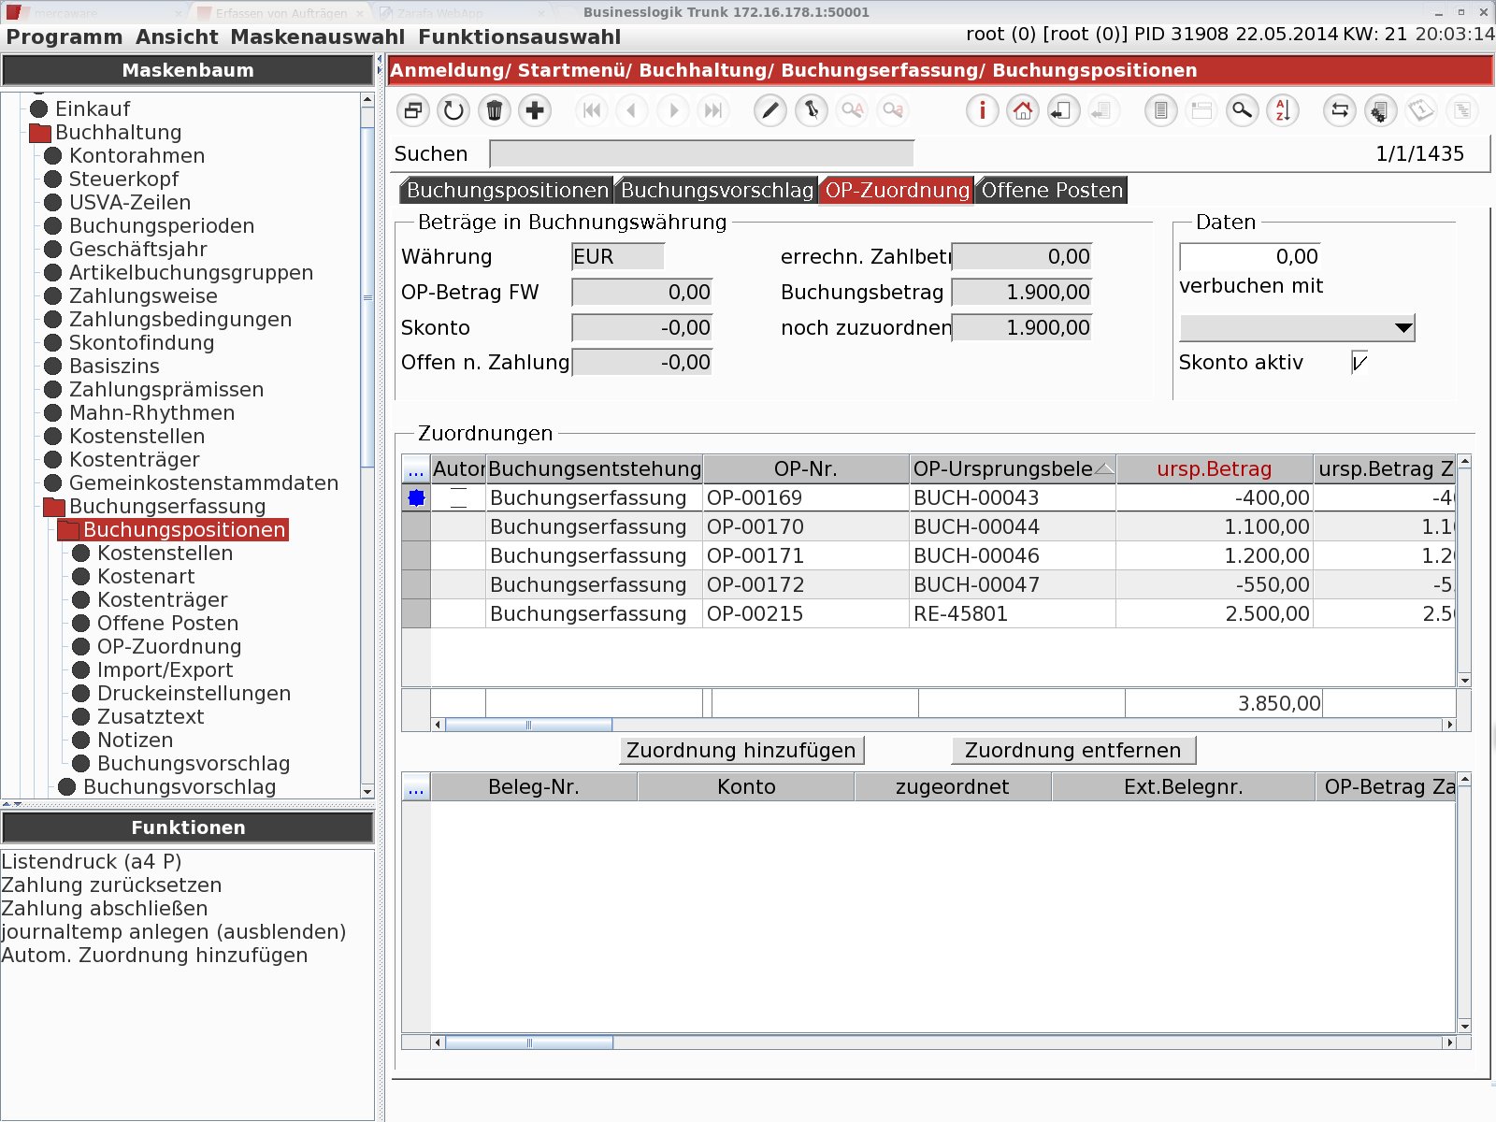Open the 'verbuchen mit' dropdown

point(1297,328)
